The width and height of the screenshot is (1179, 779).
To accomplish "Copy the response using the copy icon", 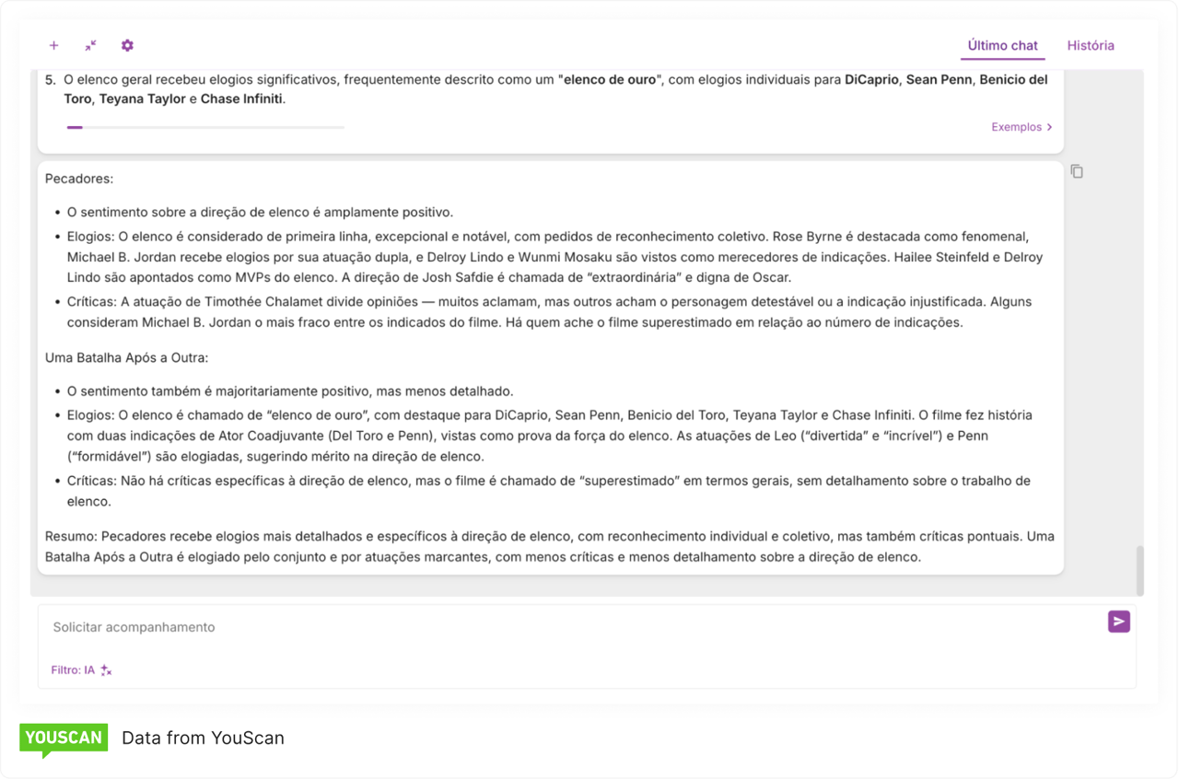I will click(x=1077, y=171).
